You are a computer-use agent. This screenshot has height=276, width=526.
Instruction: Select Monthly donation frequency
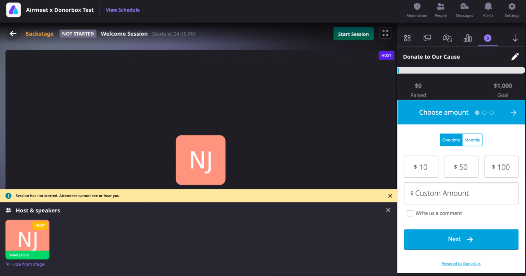coord(472,140)
